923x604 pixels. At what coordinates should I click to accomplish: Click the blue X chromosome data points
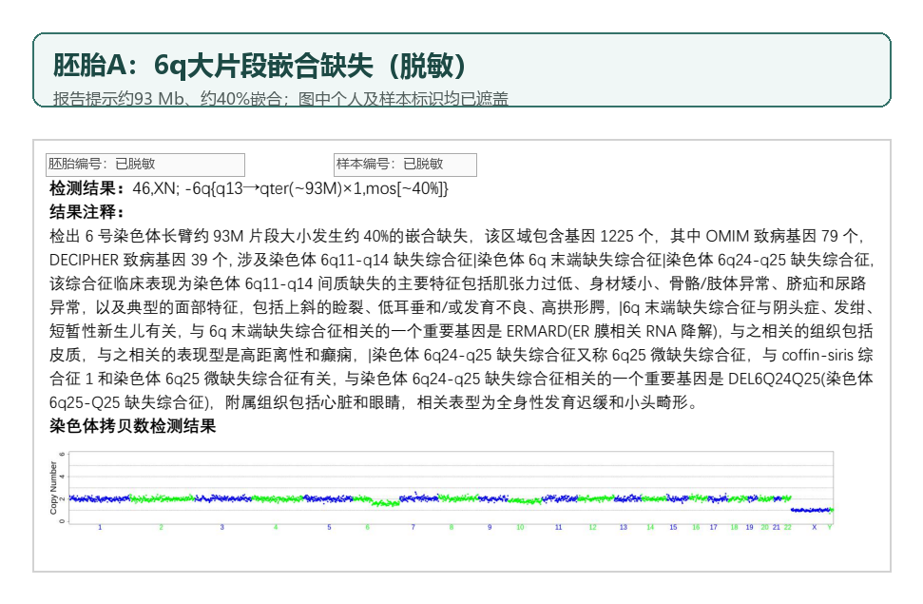click(810, 510)
